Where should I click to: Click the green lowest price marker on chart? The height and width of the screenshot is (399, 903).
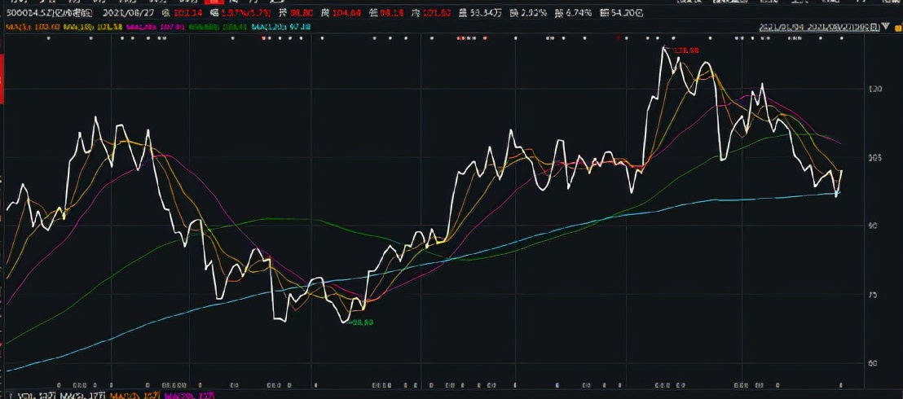[x=361, y=323]
